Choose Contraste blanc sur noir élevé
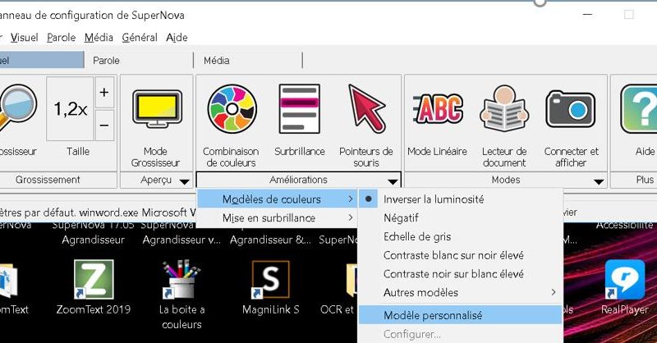 [460, 255]
